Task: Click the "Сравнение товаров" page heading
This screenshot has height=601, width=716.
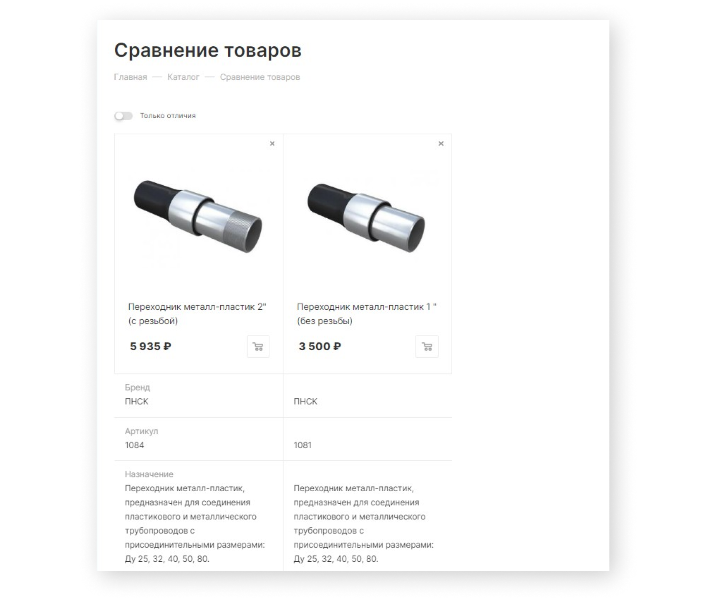Action: [x=208, y=51]
